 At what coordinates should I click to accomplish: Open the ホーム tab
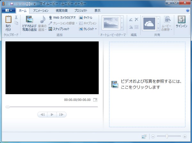(23, 11)
